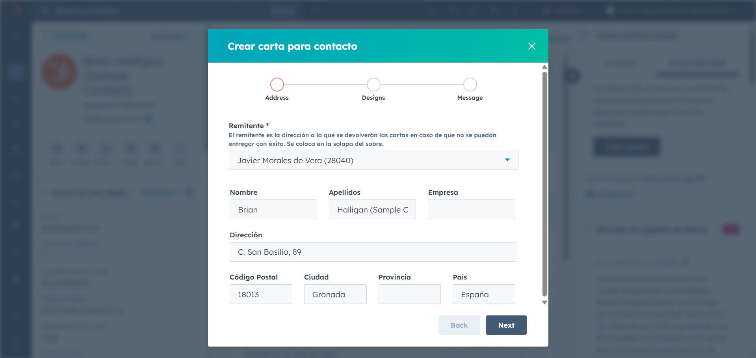Click the scrollbar down arrow in the modal
Image resolution: width=756 pixels, height=358 pixels.
(544, 302)
